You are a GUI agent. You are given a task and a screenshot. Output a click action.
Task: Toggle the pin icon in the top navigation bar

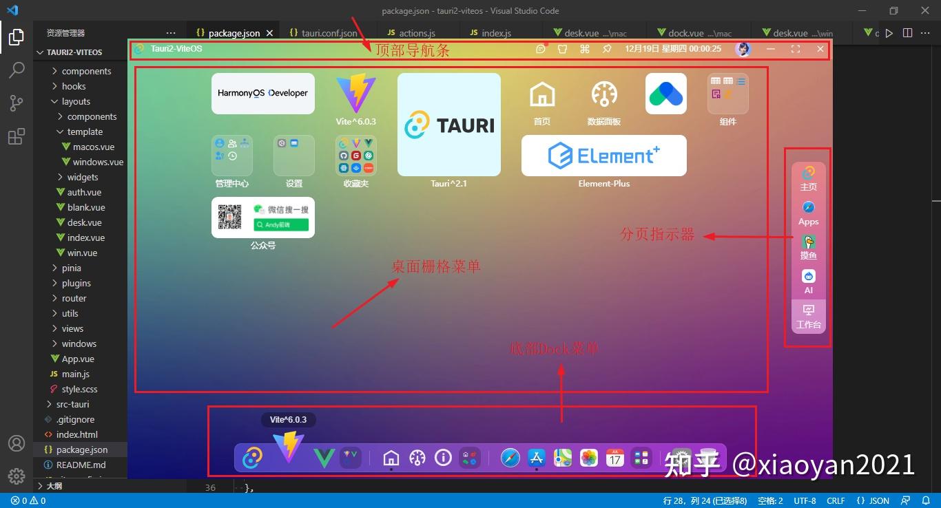pos(607,49)
